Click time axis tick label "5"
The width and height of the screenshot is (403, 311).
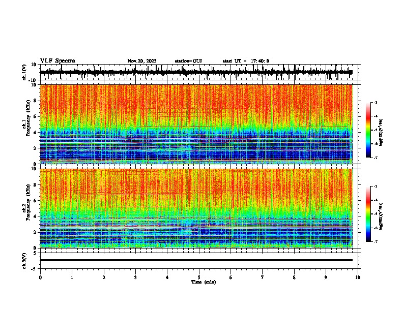199,277
